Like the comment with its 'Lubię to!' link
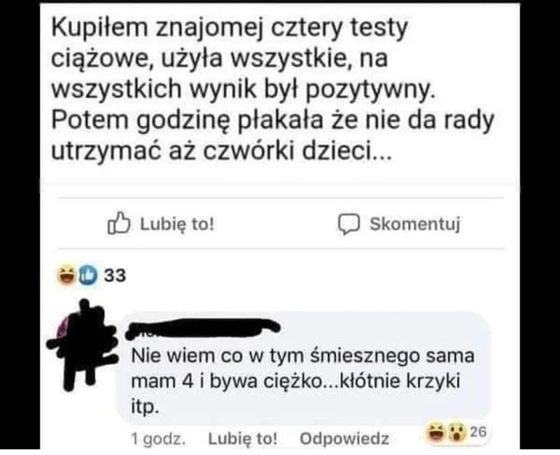560x455 pixels. [242, 439]
